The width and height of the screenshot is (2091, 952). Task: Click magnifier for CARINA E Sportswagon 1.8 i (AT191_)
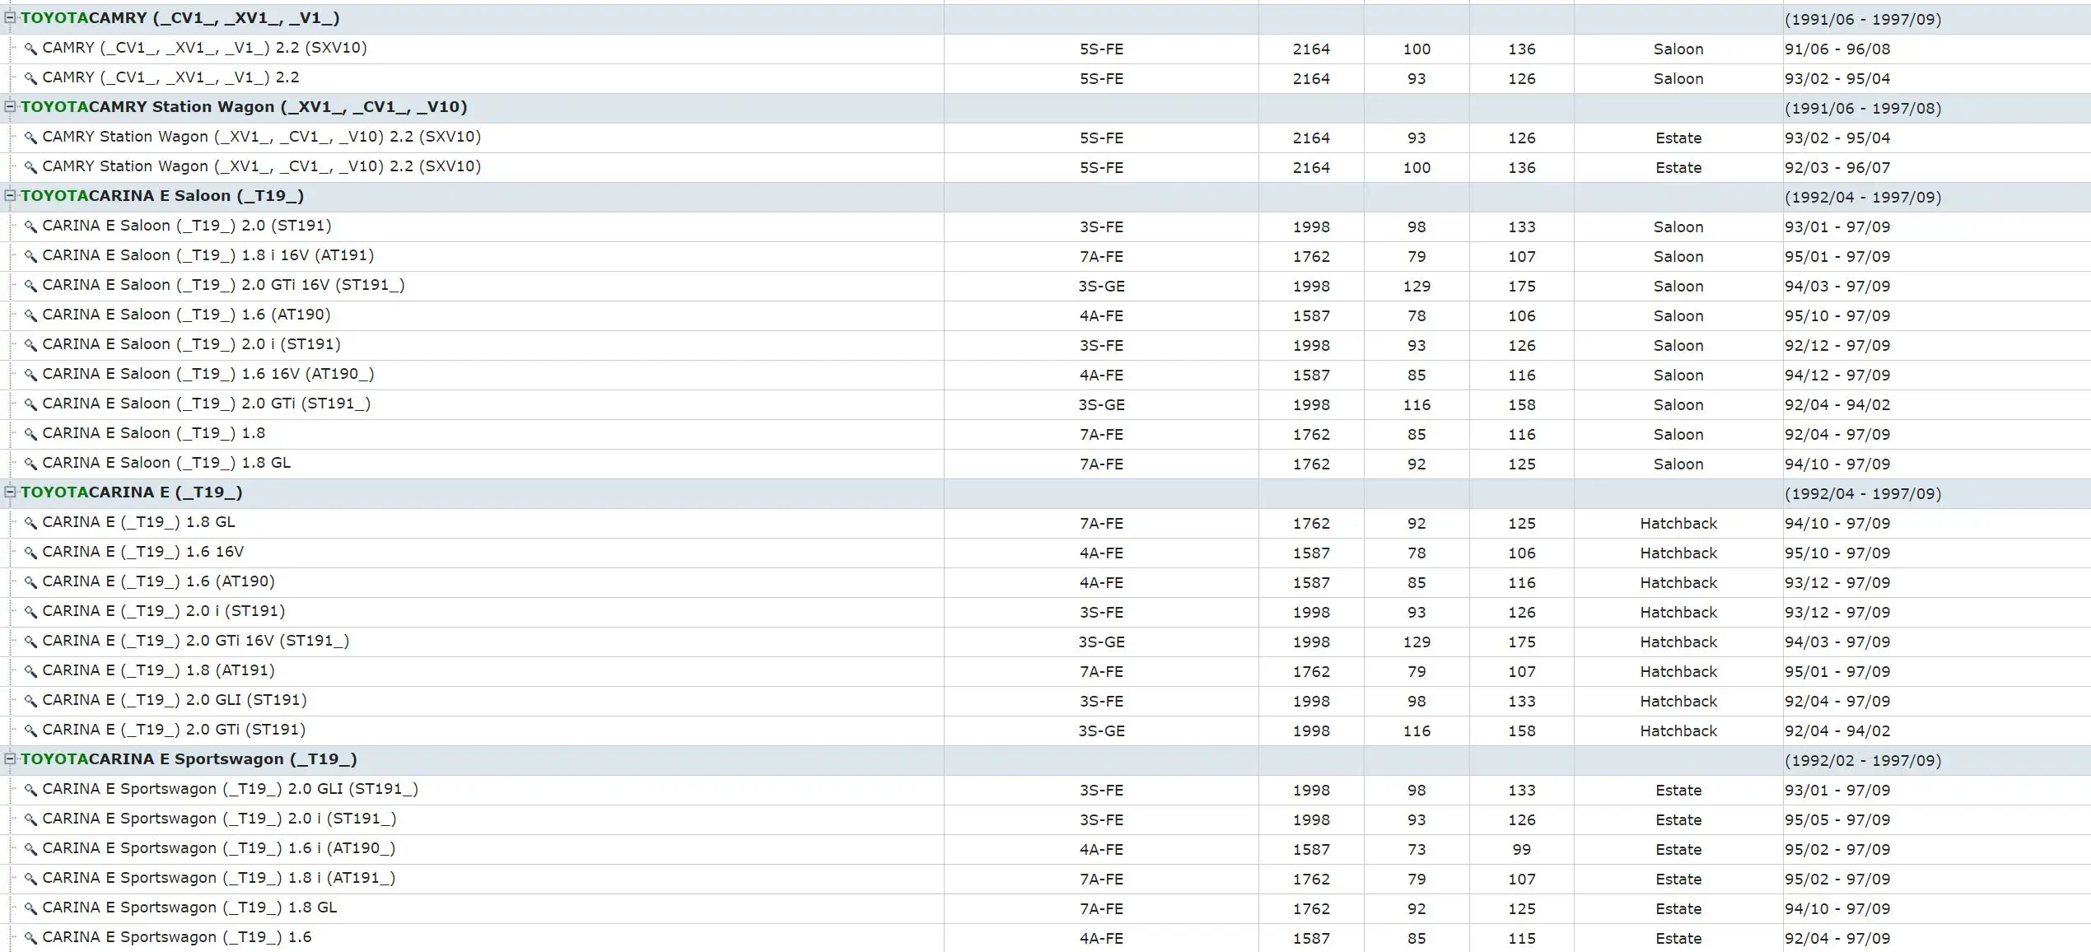[30, 879]
